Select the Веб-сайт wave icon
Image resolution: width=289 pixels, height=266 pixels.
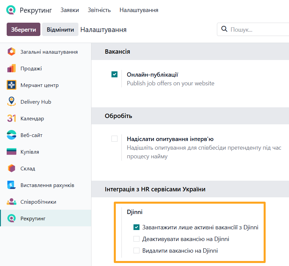click(11, 135)
